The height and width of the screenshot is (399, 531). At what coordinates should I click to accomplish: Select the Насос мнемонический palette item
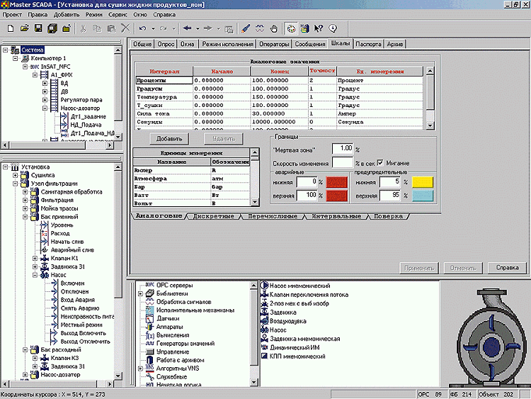(299, 286)
